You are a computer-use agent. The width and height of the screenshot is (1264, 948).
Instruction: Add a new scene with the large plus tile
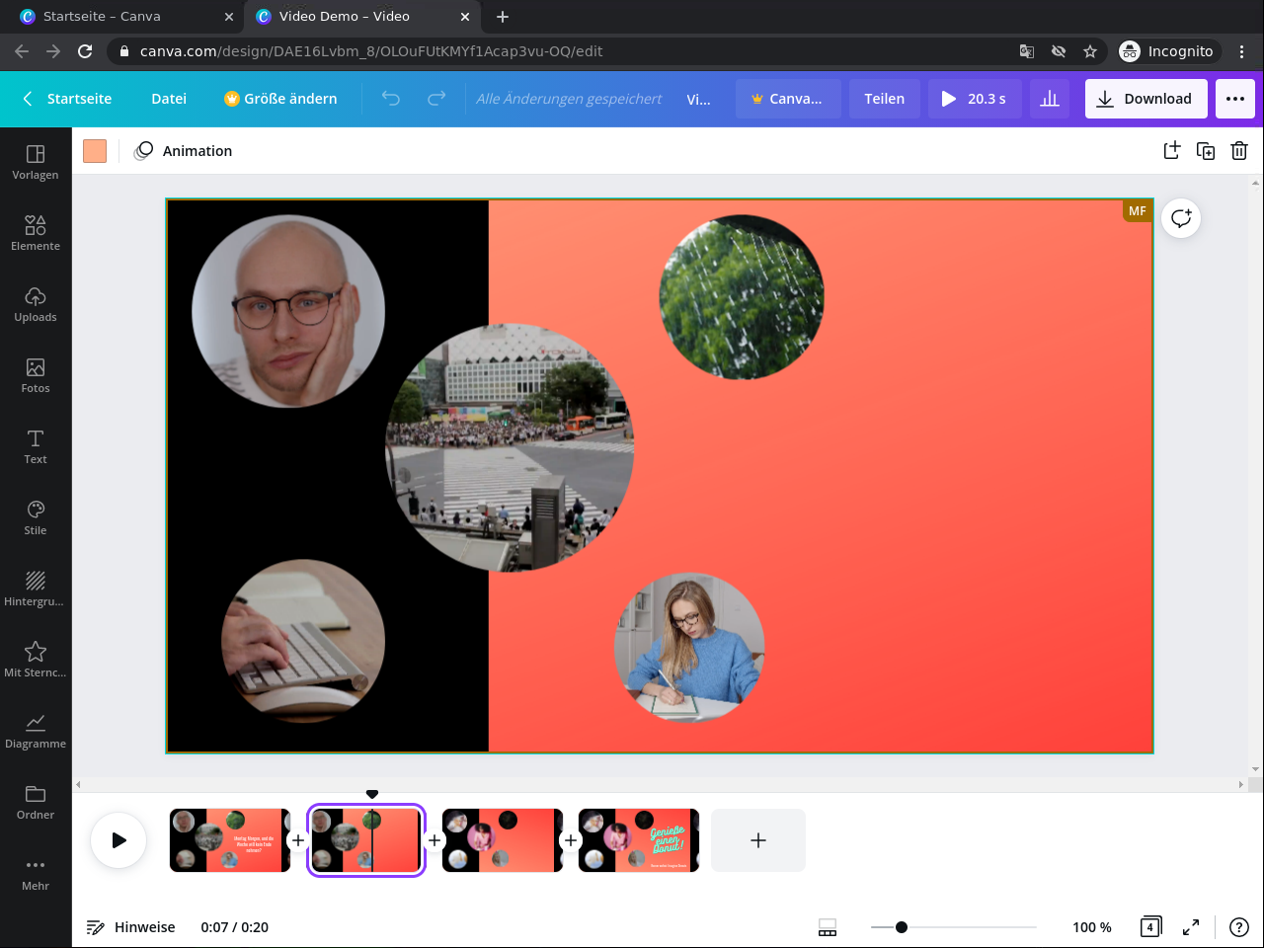click(758, 840)
